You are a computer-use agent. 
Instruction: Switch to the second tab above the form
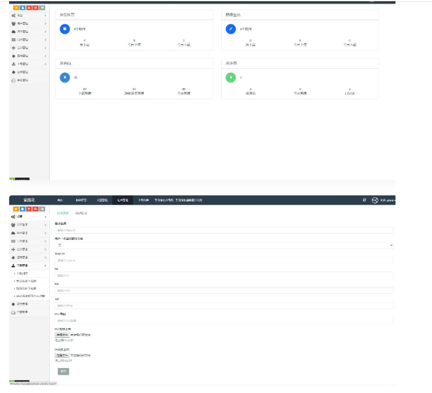[x=81, y=213]
